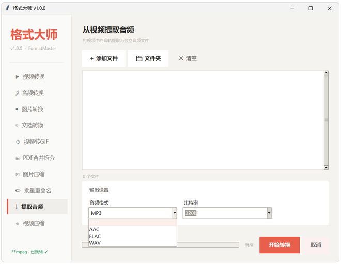This screenshot has width=341, height=265.
Task: Choose the highlighted MP3 option in the list
Action: pyautogui.click(x=133, y=223)
